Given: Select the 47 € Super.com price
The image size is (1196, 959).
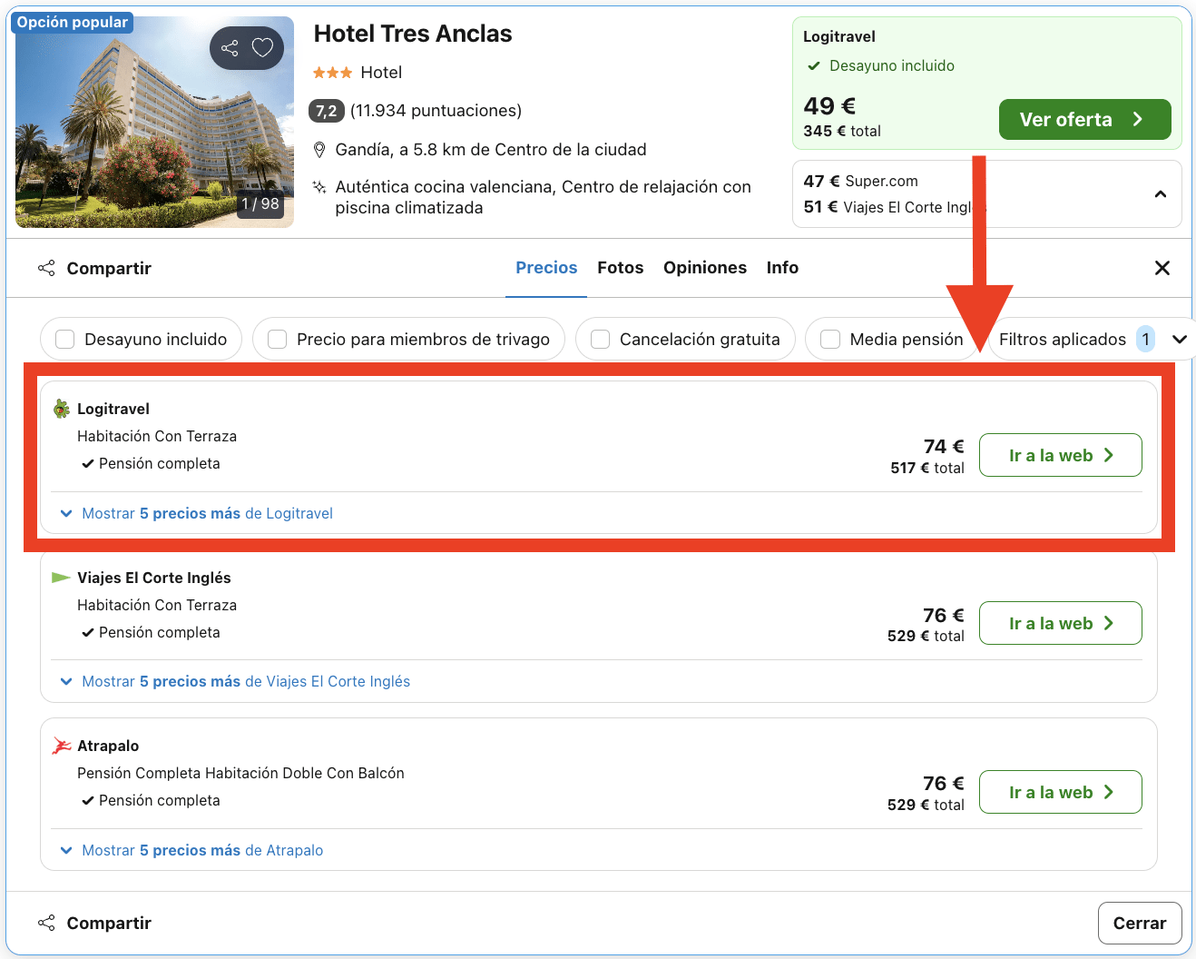Looking at the screenshot, I should (x=861, y=182).
